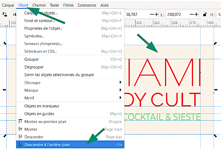Choose Fond et contour menu entry
The height and width of the screenshot is (149, 221).
(x=70, y=21)
